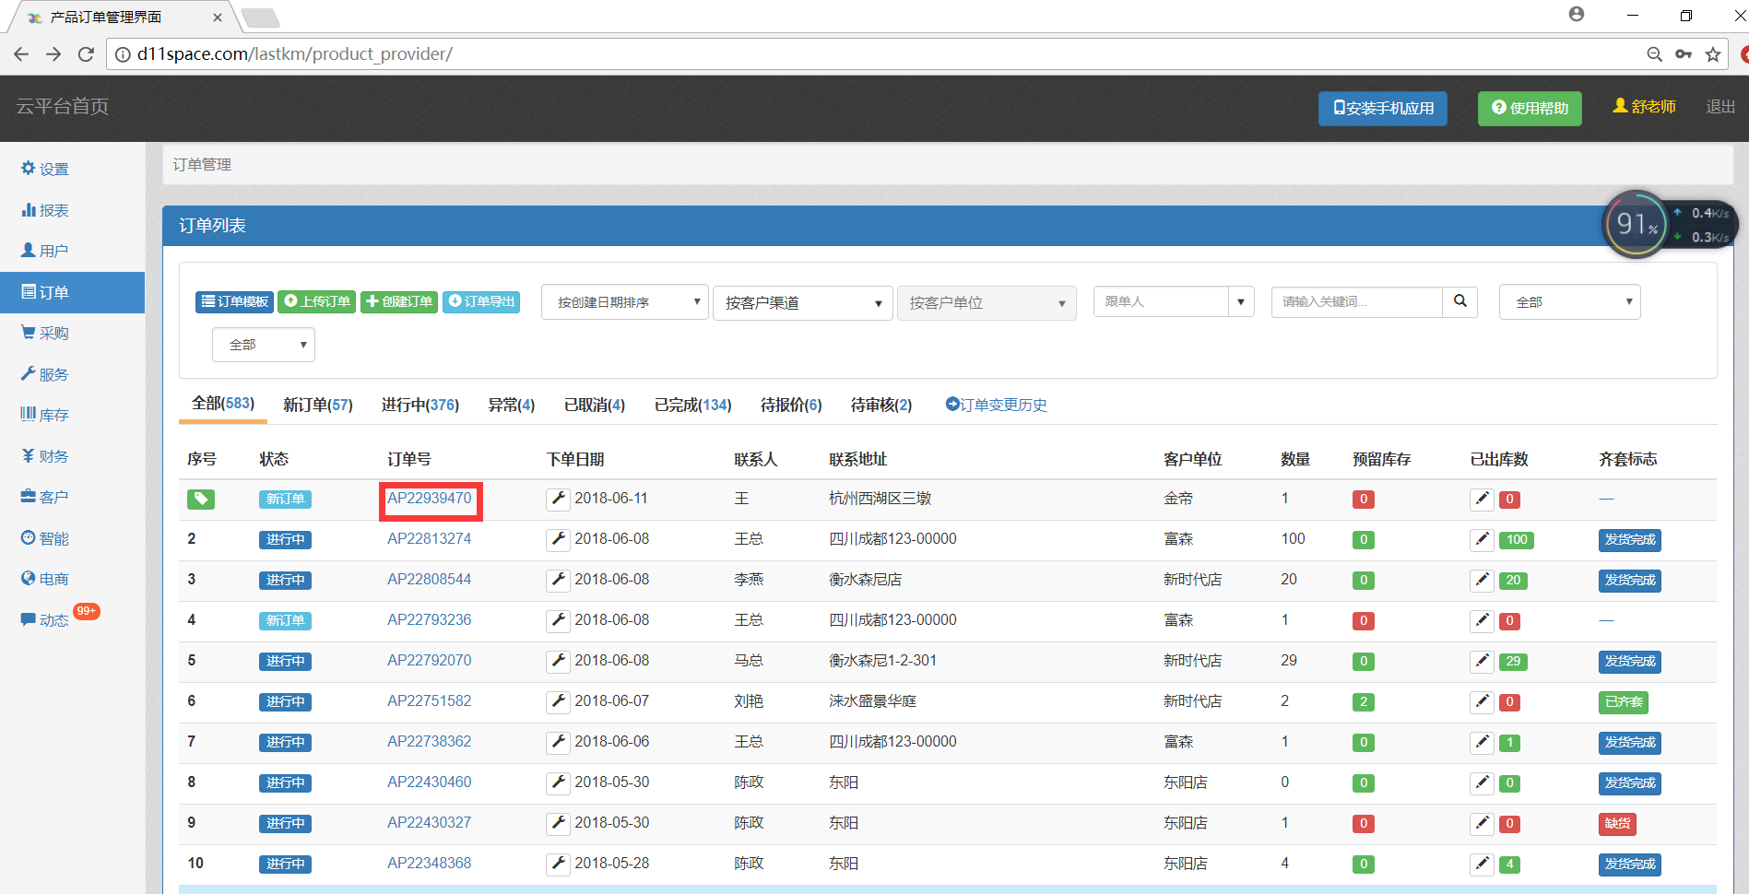Click the 创建订单 create order button
1749x894 pixels.
[398, 301]
